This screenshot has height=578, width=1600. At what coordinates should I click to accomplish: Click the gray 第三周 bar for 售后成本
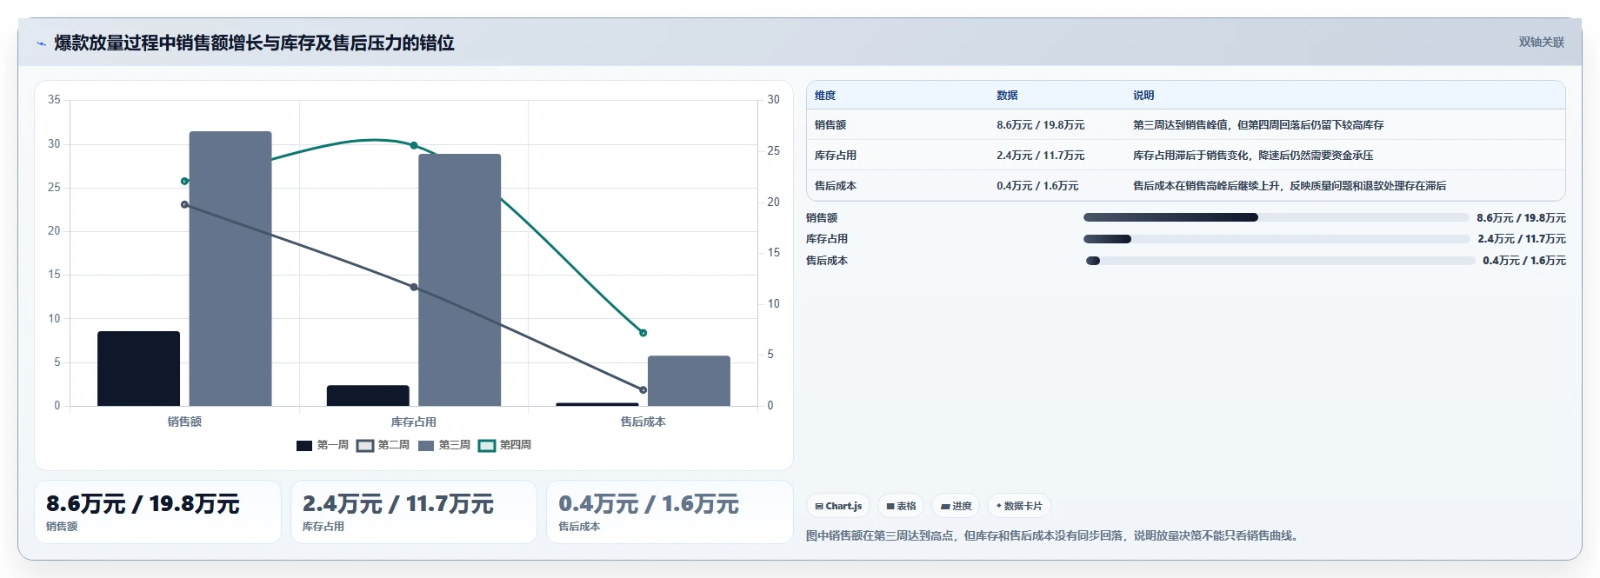(x=689, y=381)
